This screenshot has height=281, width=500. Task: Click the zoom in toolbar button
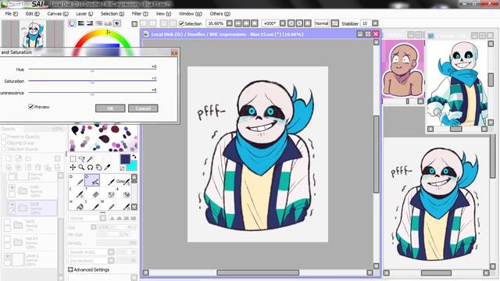pos(246,23)
